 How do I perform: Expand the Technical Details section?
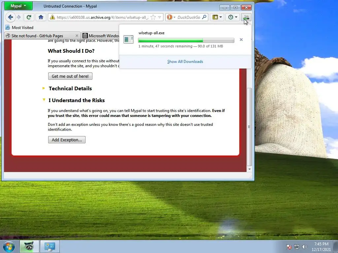(67, 88)
